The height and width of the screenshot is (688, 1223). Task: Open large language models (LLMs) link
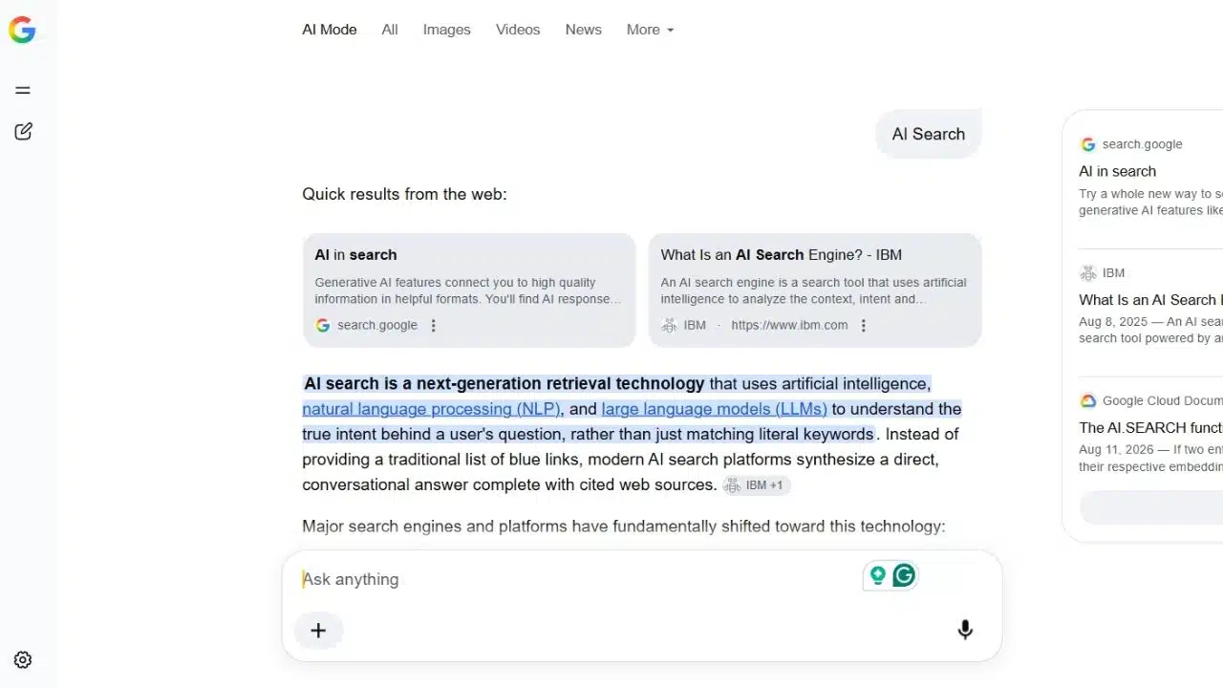[x=715, y=409]
